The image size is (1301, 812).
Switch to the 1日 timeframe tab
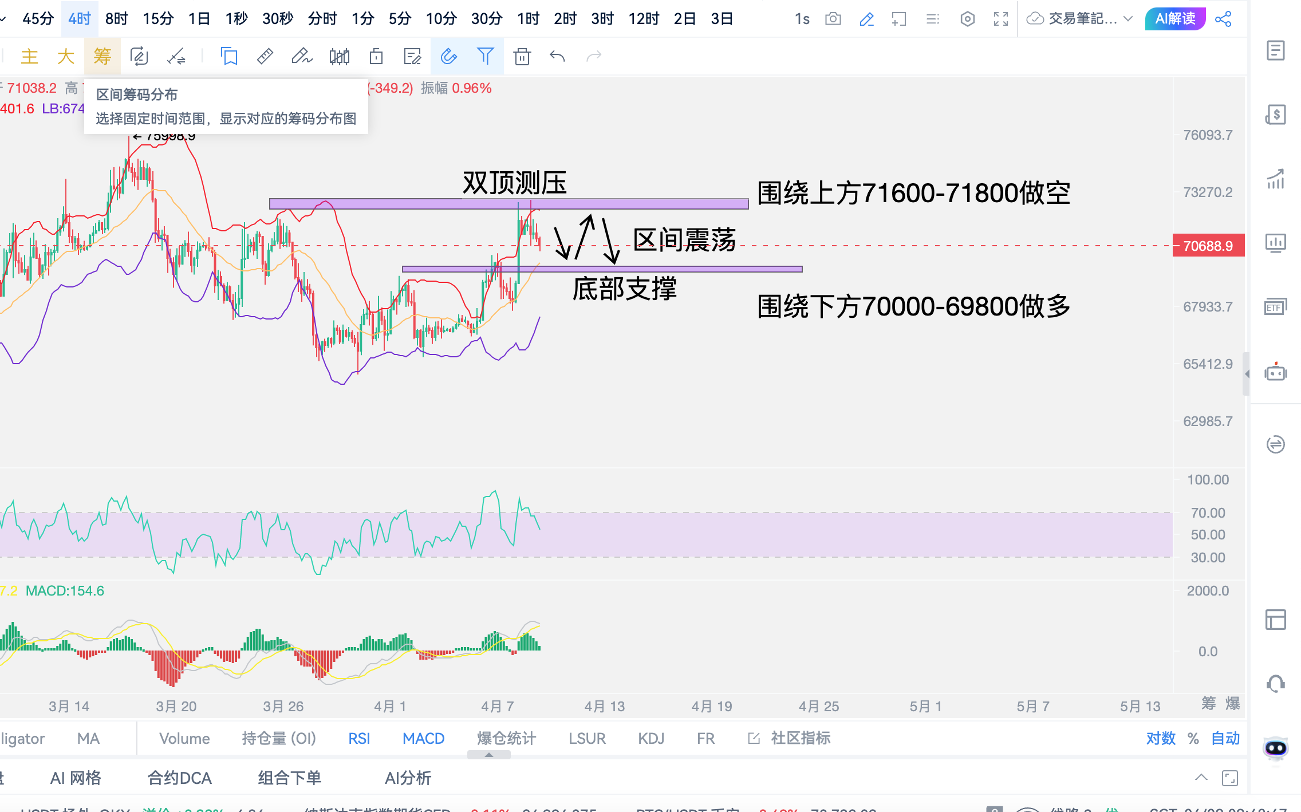click(199, 19)
